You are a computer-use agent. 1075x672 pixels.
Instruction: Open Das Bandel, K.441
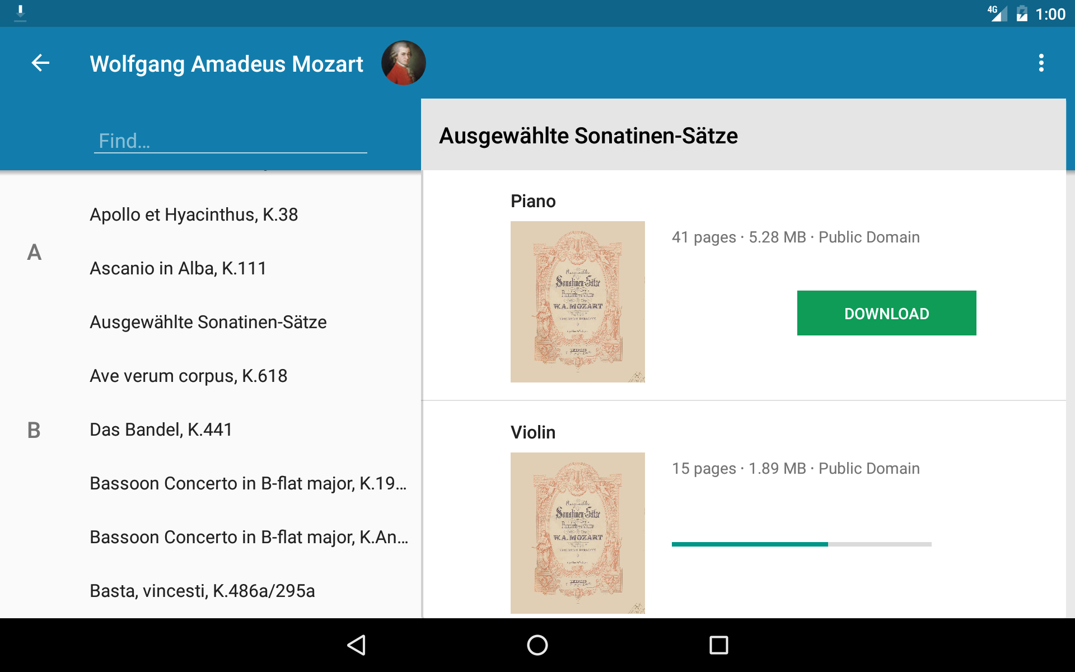[161, 430]
